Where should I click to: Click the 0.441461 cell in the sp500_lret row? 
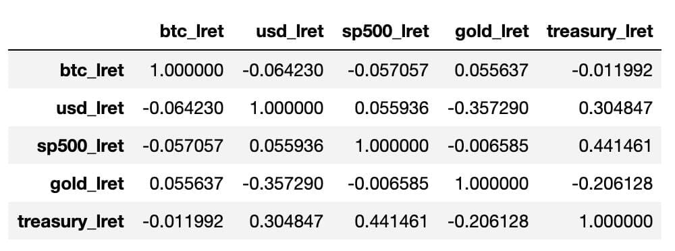tap(616, 146)
